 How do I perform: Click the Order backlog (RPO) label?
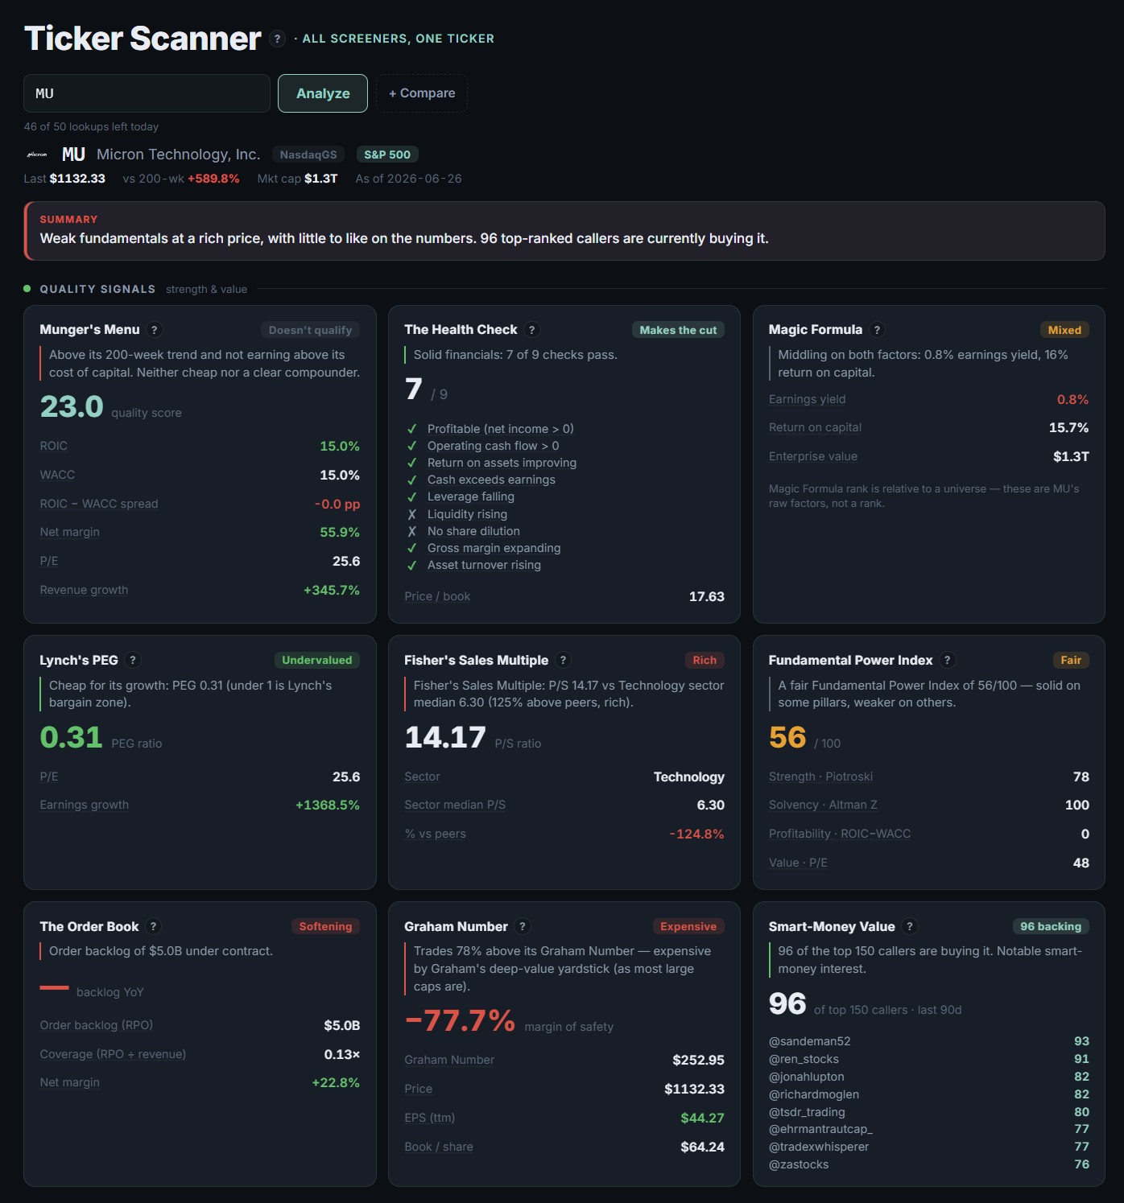click(x=97, y=1025)
